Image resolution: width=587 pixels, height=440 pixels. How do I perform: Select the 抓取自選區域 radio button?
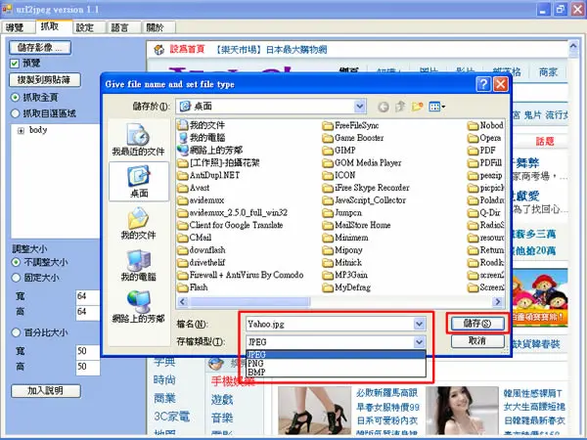point(16,113)
